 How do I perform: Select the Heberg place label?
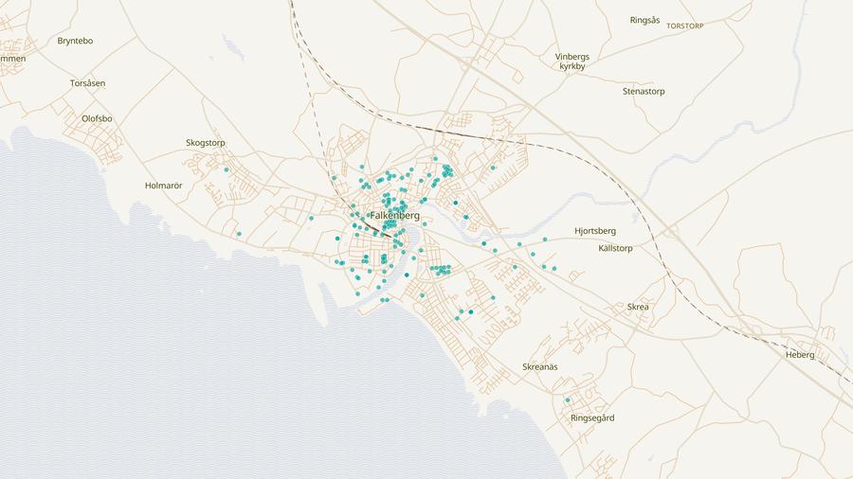click(x=800, y=354)
